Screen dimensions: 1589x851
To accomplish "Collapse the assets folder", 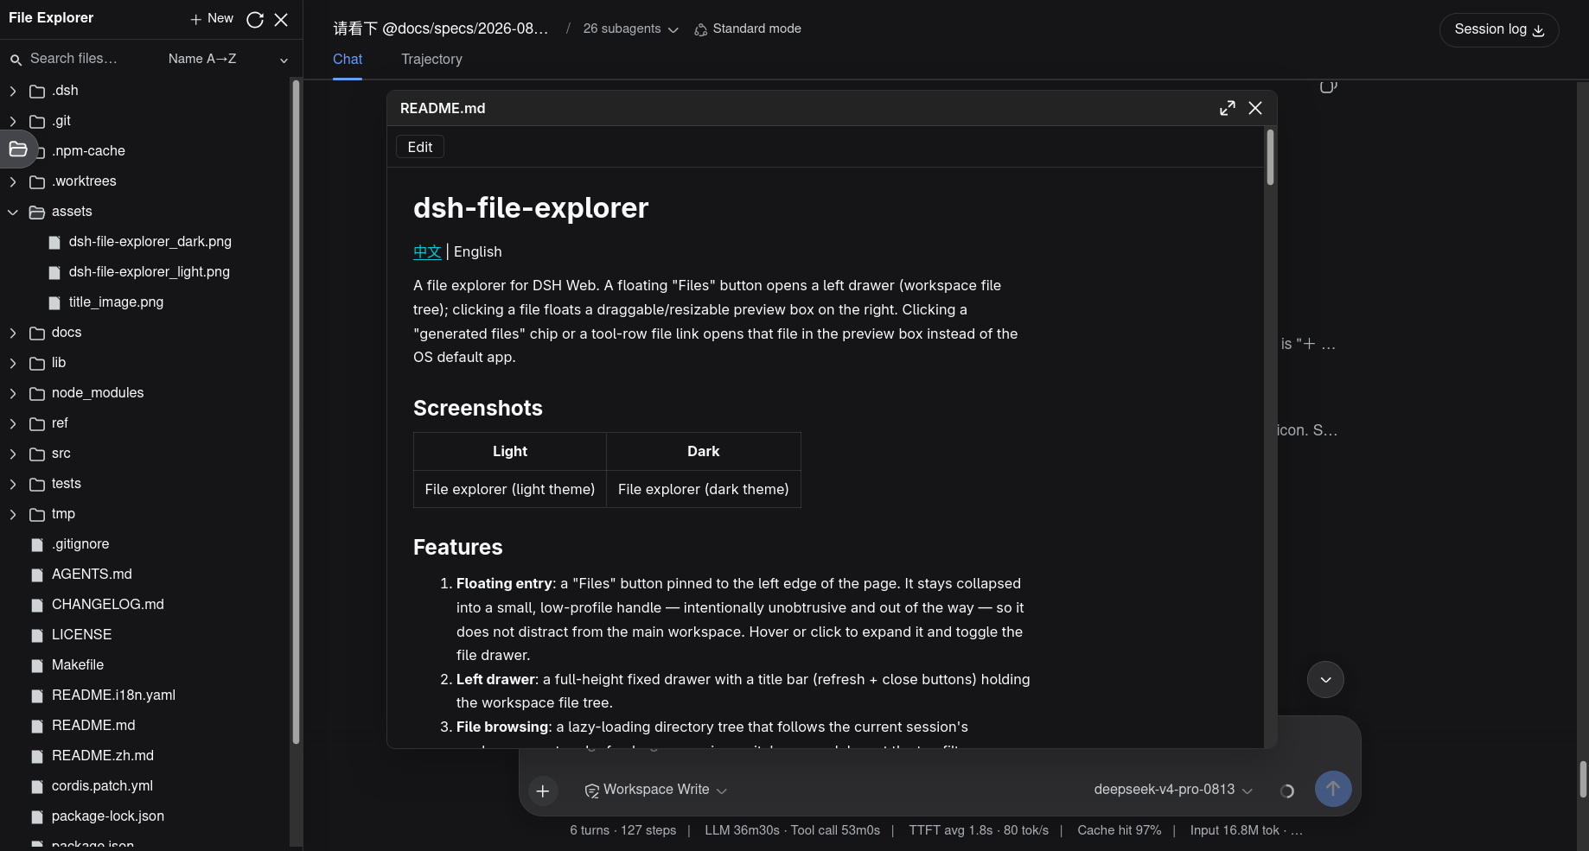I will (13, 212).
